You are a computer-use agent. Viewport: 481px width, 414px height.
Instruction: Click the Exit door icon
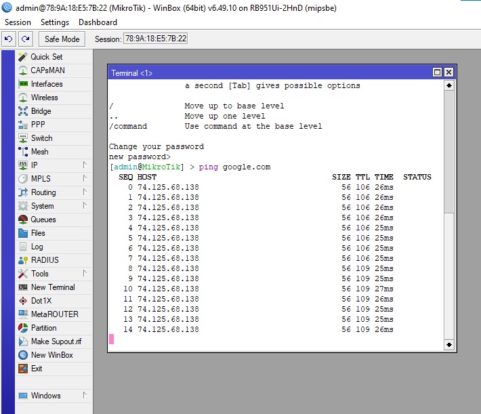[x=23, y=369]
